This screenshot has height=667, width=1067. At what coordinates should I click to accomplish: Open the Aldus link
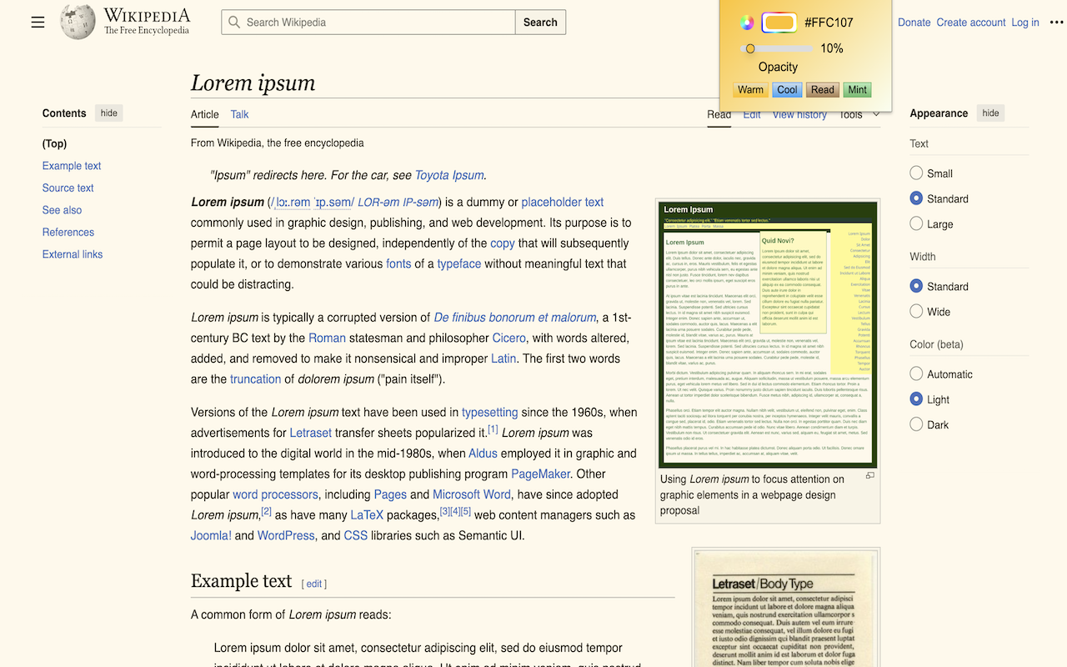[x=483, y=454]
